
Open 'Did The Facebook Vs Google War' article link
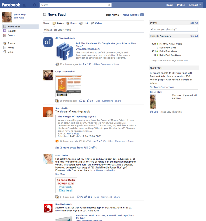point(106,45)
